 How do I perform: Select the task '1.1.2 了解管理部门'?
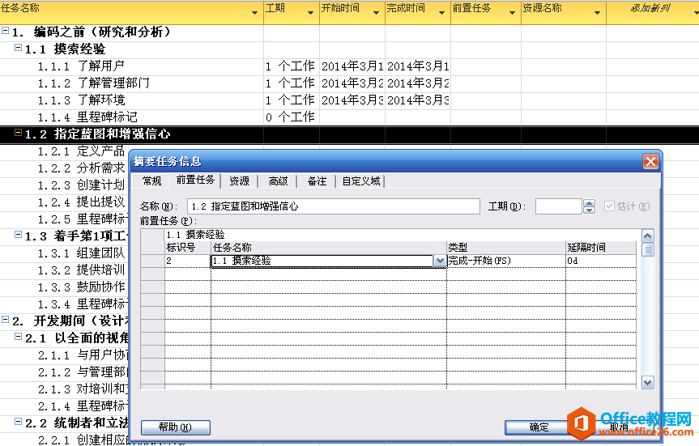(93, 83)
